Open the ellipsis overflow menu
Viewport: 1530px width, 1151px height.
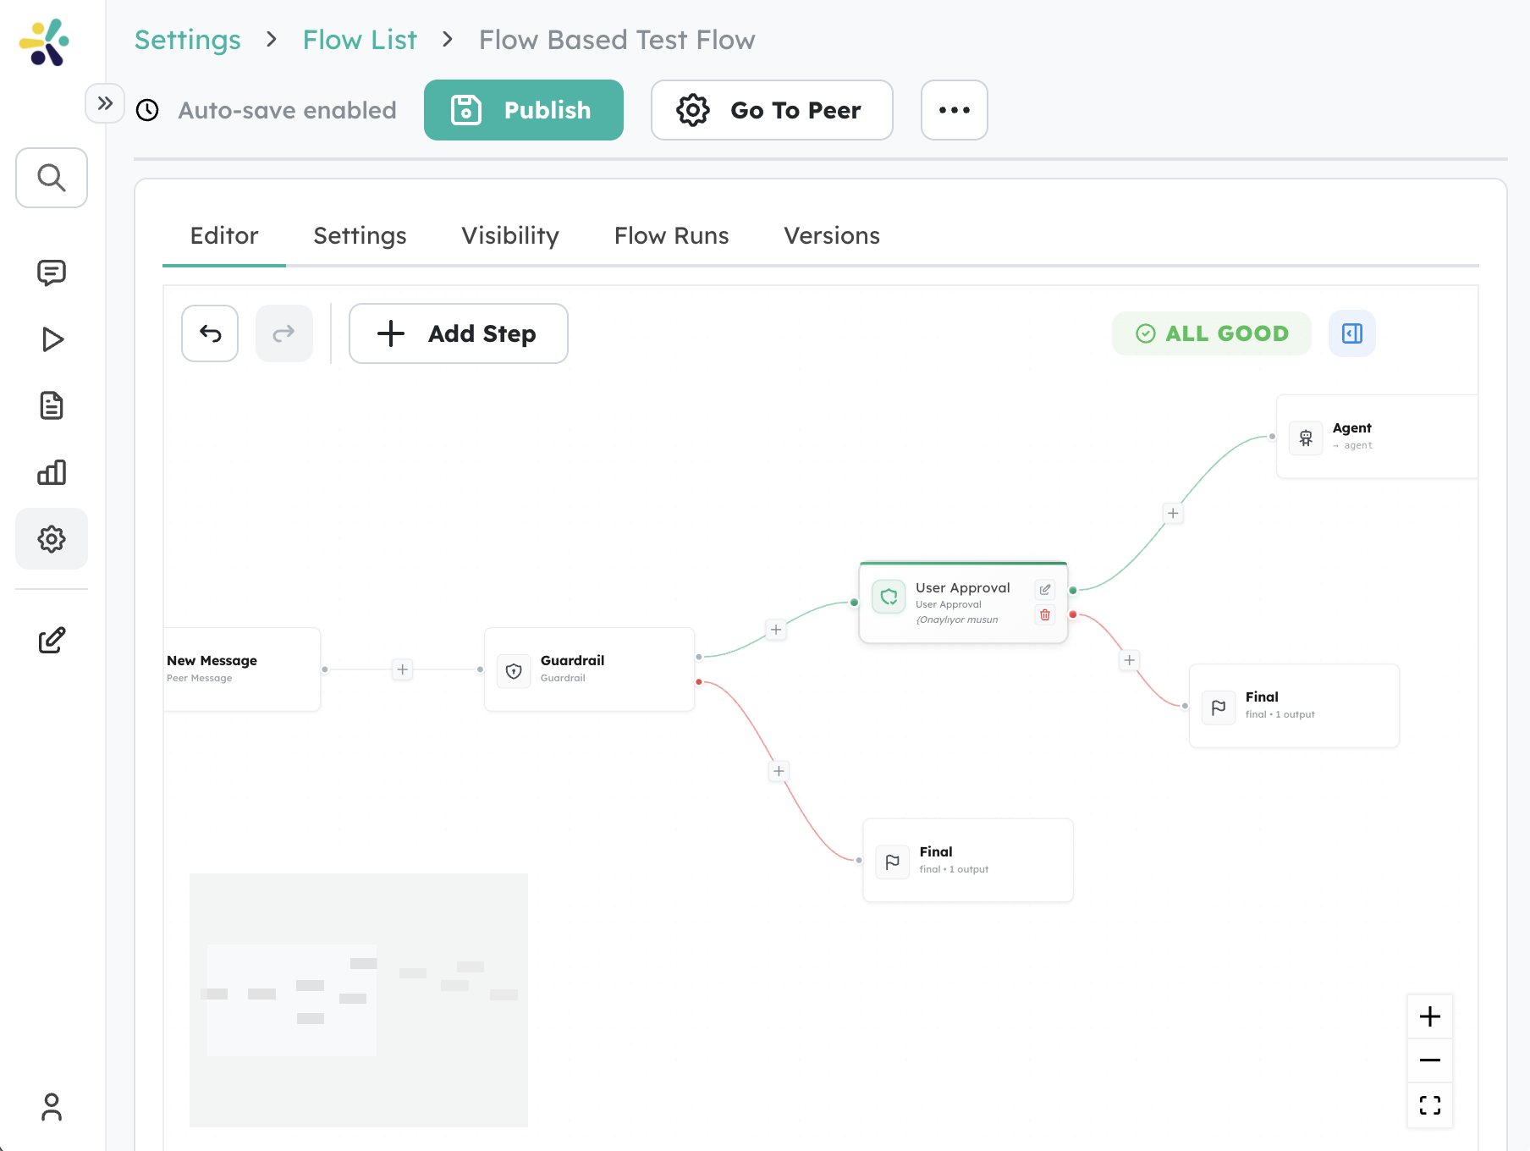(954, 110)
